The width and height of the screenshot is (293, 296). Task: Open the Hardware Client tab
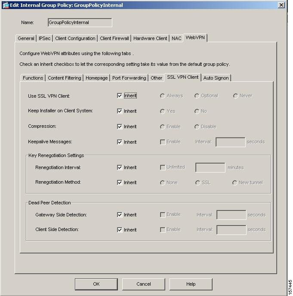click(x=150, y=38)
